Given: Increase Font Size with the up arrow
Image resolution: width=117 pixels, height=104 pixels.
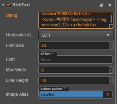Looking at the screenshot, I should (111, 44).
